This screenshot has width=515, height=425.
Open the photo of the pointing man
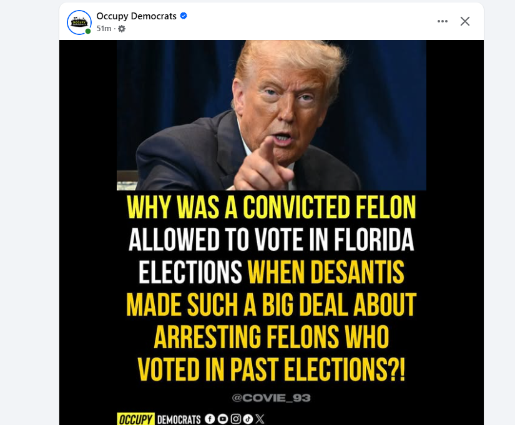(x=272, y=115)
